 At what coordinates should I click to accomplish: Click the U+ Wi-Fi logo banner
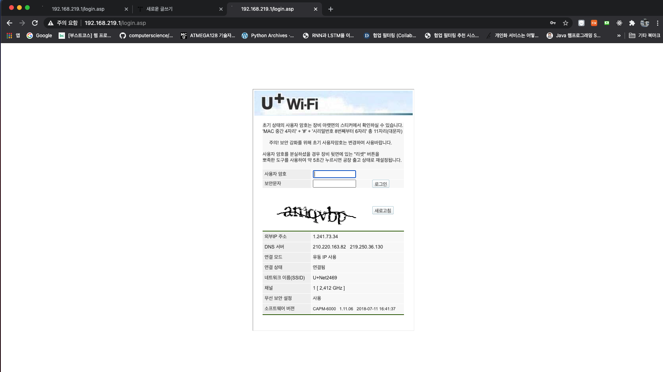pyautogui.click(x=333, y=103)
